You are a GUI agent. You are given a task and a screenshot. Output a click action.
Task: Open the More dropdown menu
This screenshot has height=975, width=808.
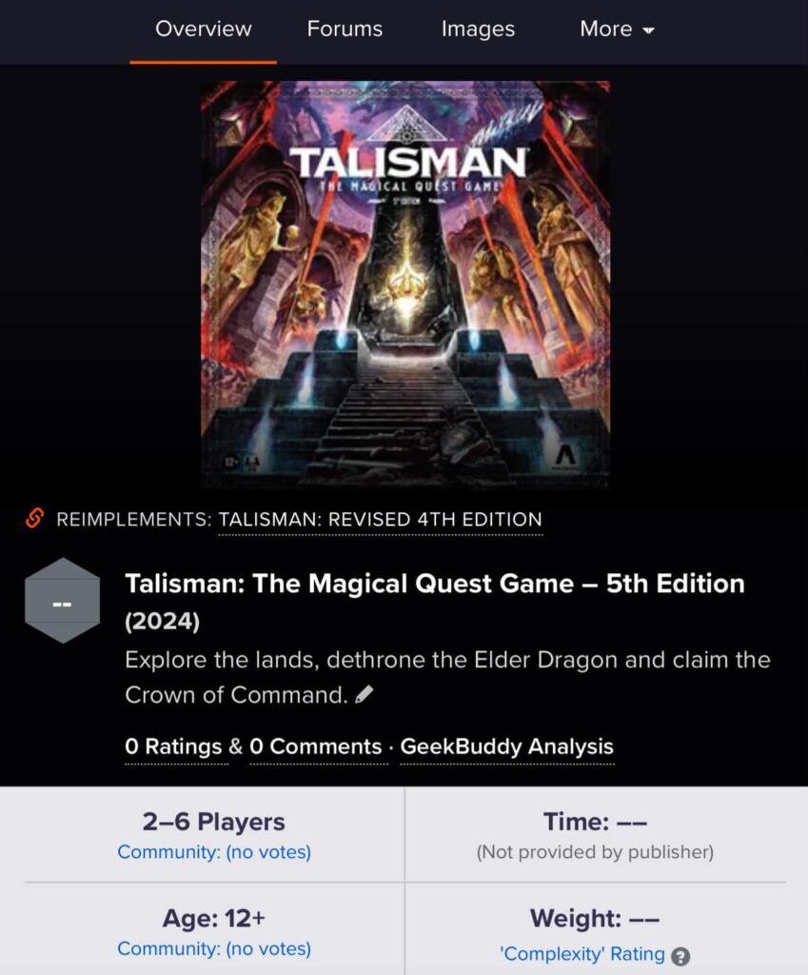point(617,30)
